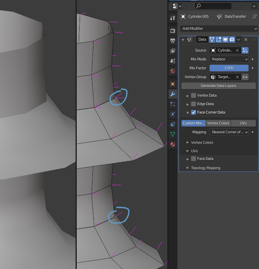
Task: Remove the DataTransfer modifier
Action: pyautogui.click(x=246, y=39)
